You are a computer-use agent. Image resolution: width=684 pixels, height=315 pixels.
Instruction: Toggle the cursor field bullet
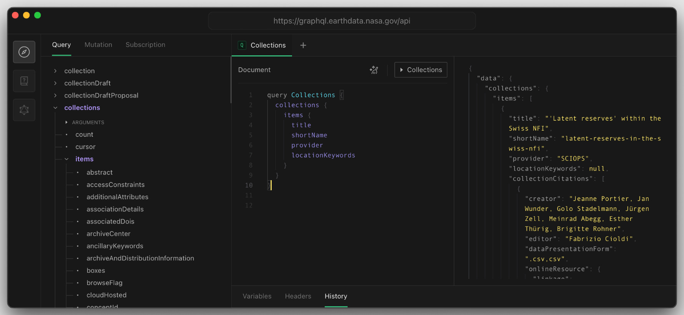[x=66, y=147]
